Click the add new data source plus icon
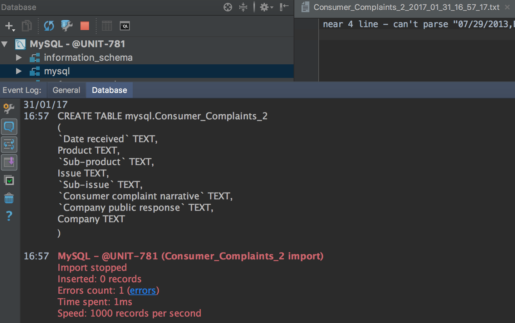Screen dimensions: 515x323 (9, 26)
